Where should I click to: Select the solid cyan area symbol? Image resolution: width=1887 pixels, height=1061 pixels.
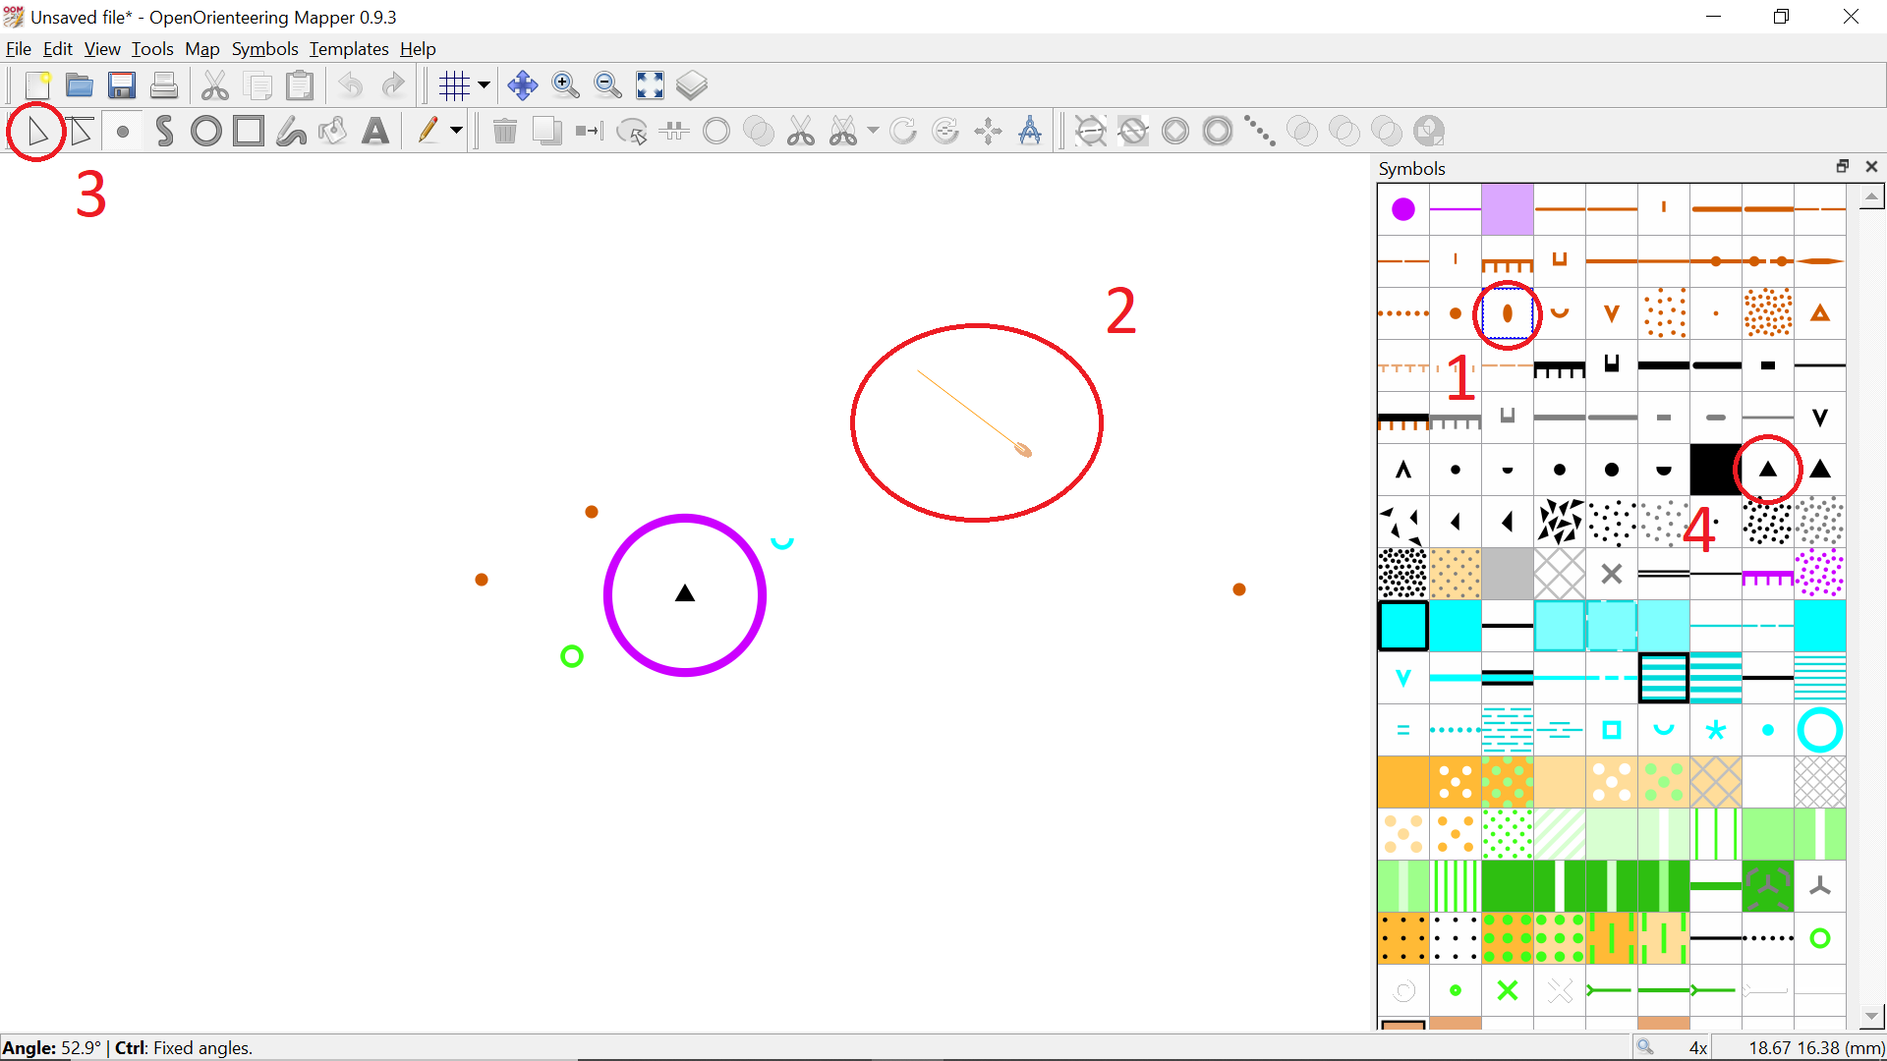[1455, 626]
